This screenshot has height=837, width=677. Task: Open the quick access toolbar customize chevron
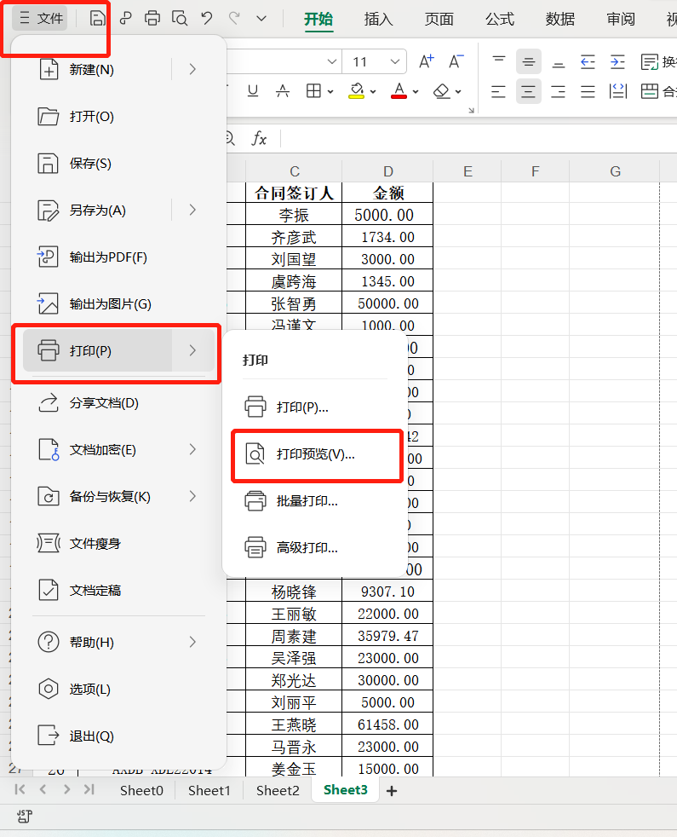(x=261, y=19)
